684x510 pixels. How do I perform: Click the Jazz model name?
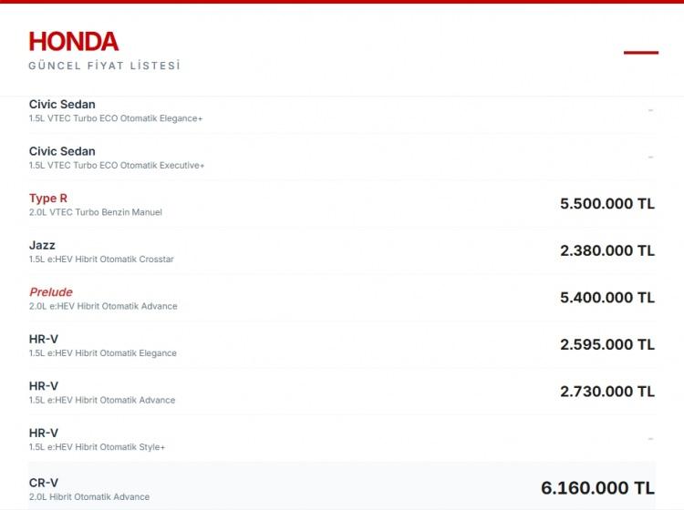tap(42, 245)
